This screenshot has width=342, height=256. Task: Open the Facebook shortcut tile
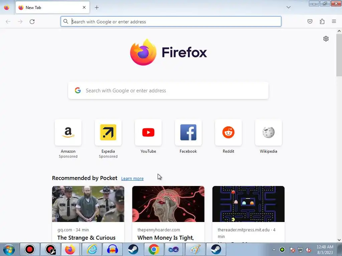[188, 132]
